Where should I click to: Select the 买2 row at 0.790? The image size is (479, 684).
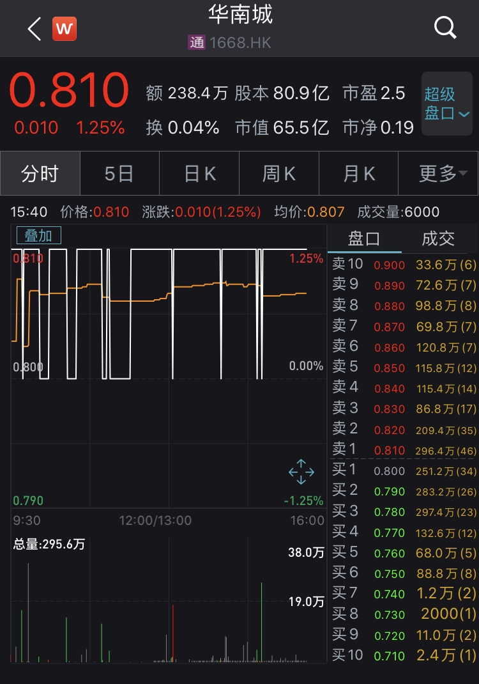click(x=404, y=491)
